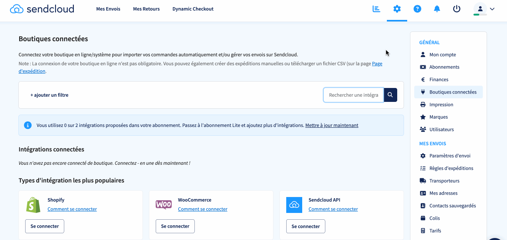Open the settings gear icon
This screenshot has width=507, height=240.
click(x=397, y=9)
